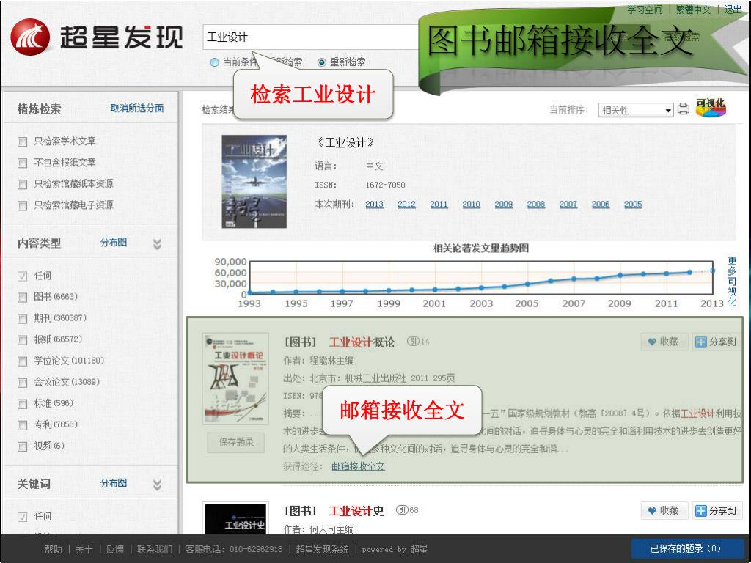Click the 工业设计概论 book cover thumbnail
The width and height of the screenshot is (751, 563).
point(235,378)
